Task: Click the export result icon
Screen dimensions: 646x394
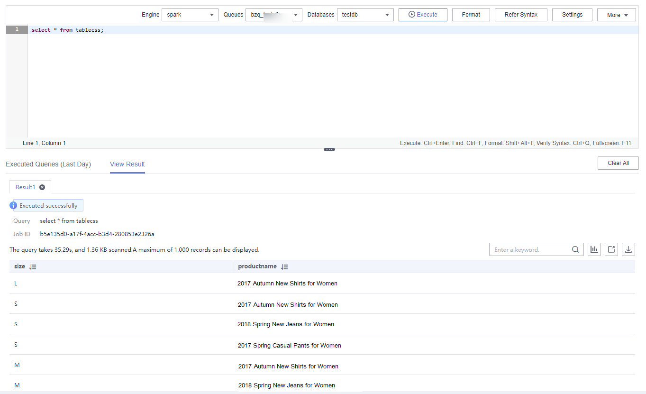Action: point(611,249)
